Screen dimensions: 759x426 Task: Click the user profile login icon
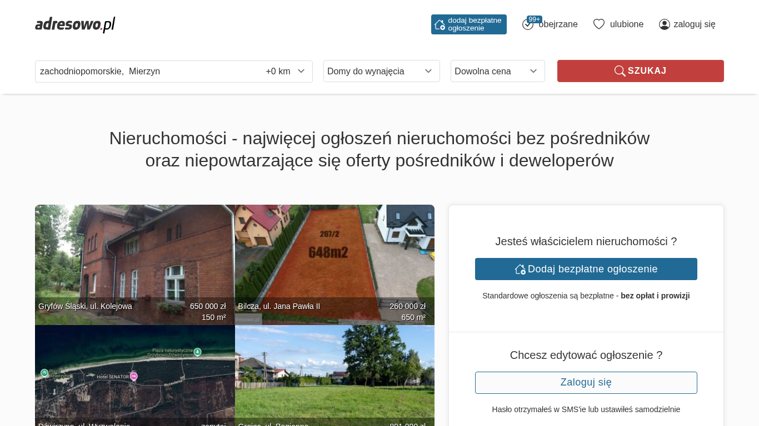point(664,24)
